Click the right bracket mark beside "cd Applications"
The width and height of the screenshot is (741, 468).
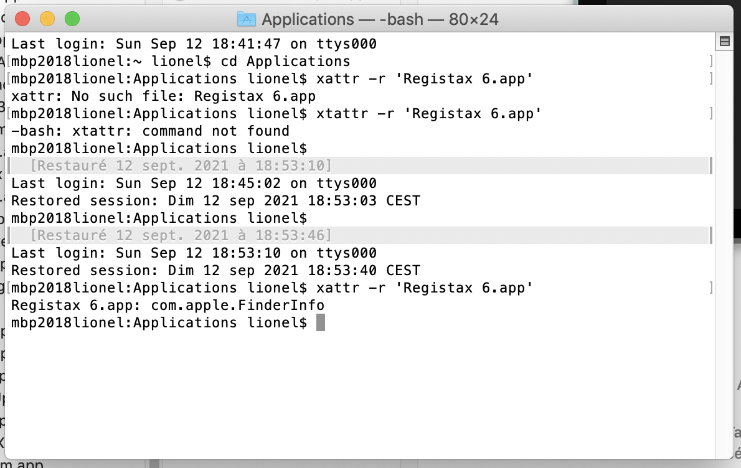coord(710,62)
